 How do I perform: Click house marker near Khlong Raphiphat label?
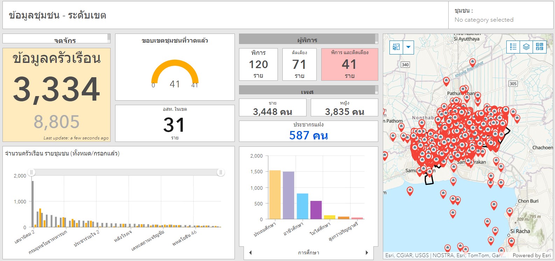472,63
